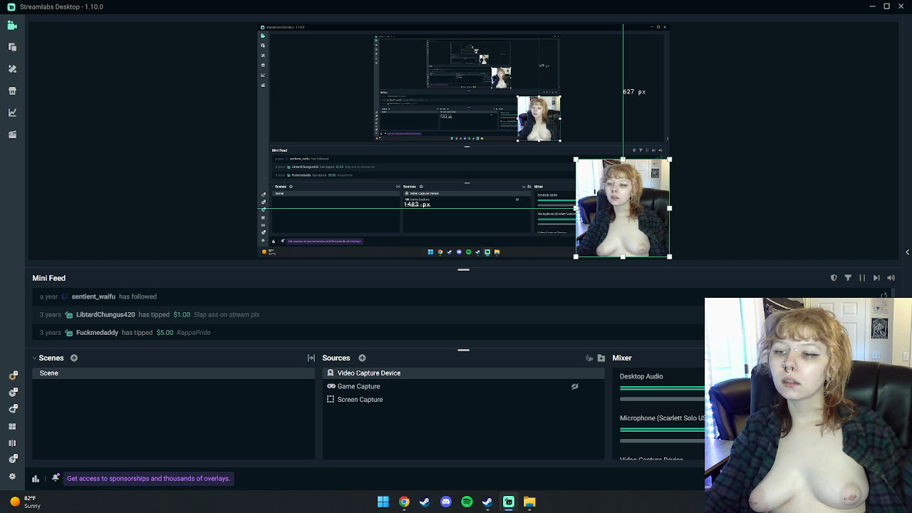Click the add scene plus icon

pos(74,358)
